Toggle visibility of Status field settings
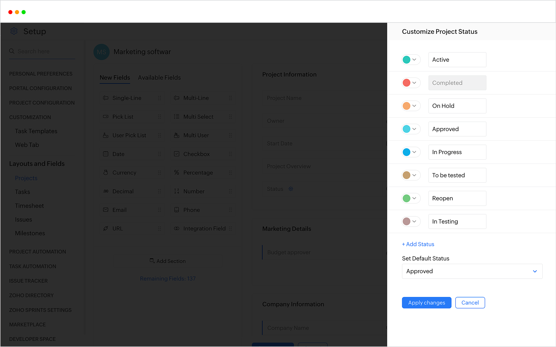The height and width of the screenshot is (347, 556). (291, 189)
